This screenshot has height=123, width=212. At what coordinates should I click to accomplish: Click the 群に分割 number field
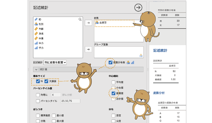(56, 95)
